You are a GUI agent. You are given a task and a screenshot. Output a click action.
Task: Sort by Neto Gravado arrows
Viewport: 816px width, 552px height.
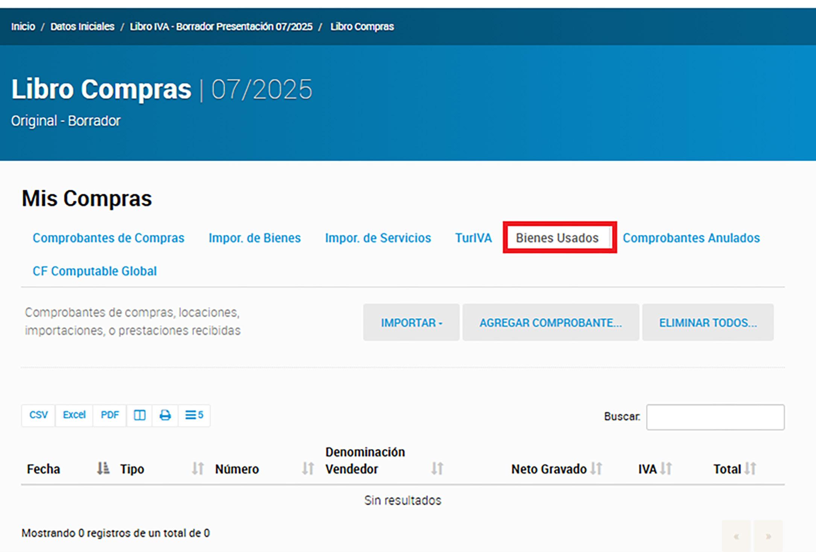coord(596,469)
